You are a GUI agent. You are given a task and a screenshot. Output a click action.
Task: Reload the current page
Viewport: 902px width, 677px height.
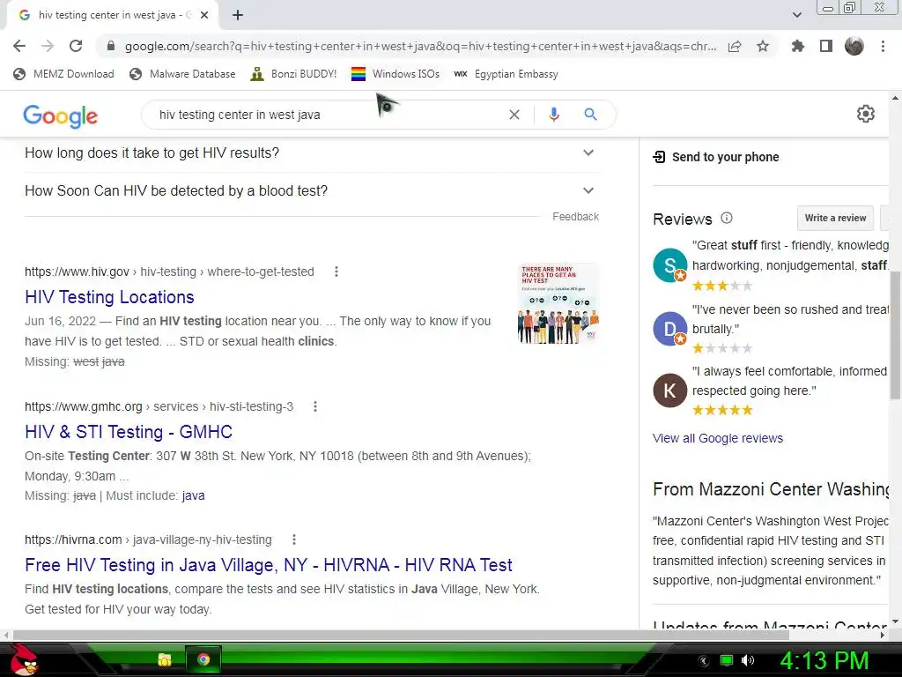pyautogui.click(x=76, y=46)
